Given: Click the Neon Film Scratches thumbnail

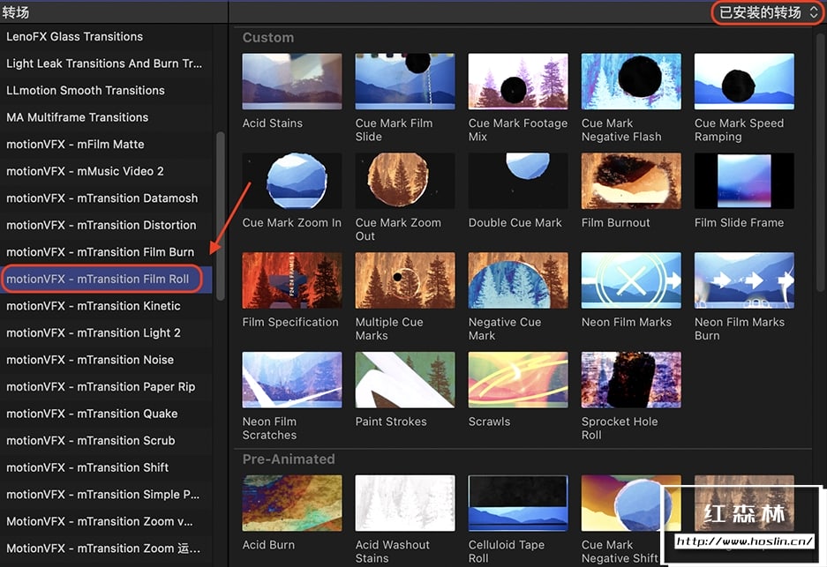Looking at the screenshot, I should pos(291,380).
